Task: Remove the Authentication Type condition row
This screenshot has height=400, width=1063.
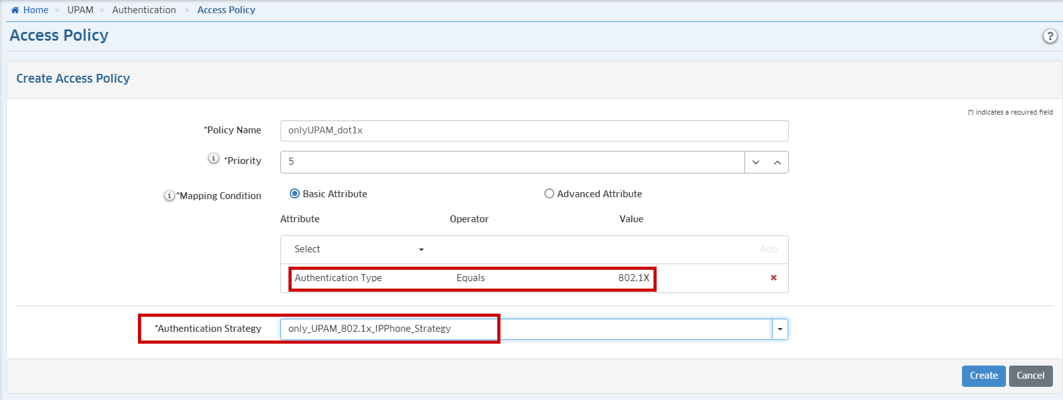Action: point(773,278)
